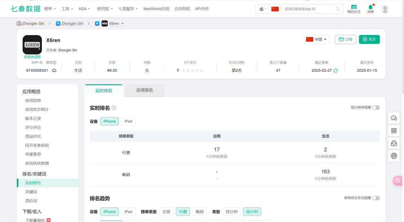Select iPhone device in ranking trend

[x=110, y=212]
